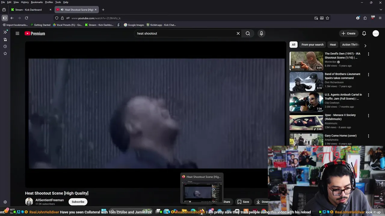385x216 pixels.
Task: Open picture-in-picture icon in address bar
Action: pos(316,18)
